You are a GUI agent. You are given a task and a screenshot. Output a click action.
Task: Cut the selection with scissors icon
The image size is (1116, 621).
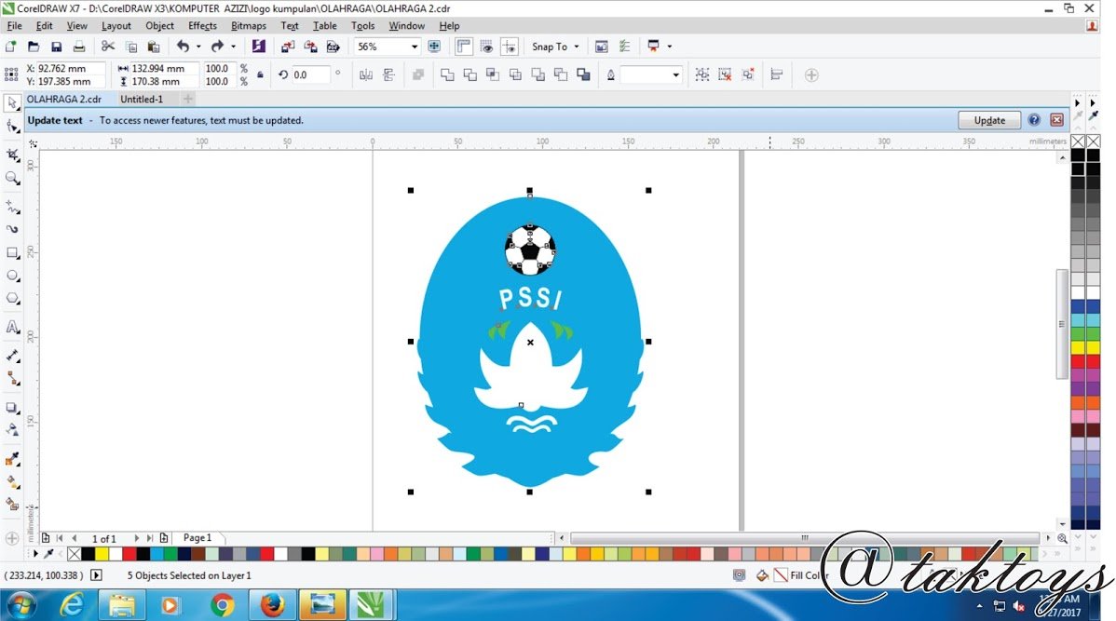click(x=107, y=47)
